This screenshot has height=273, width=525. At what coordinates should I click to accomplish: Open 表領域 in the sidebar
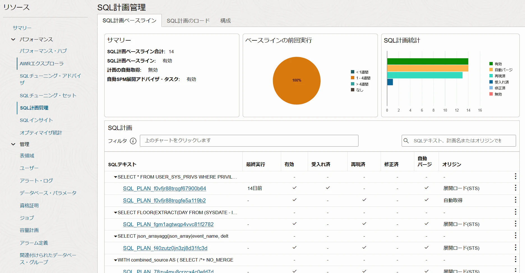click(x=27, y=156)
